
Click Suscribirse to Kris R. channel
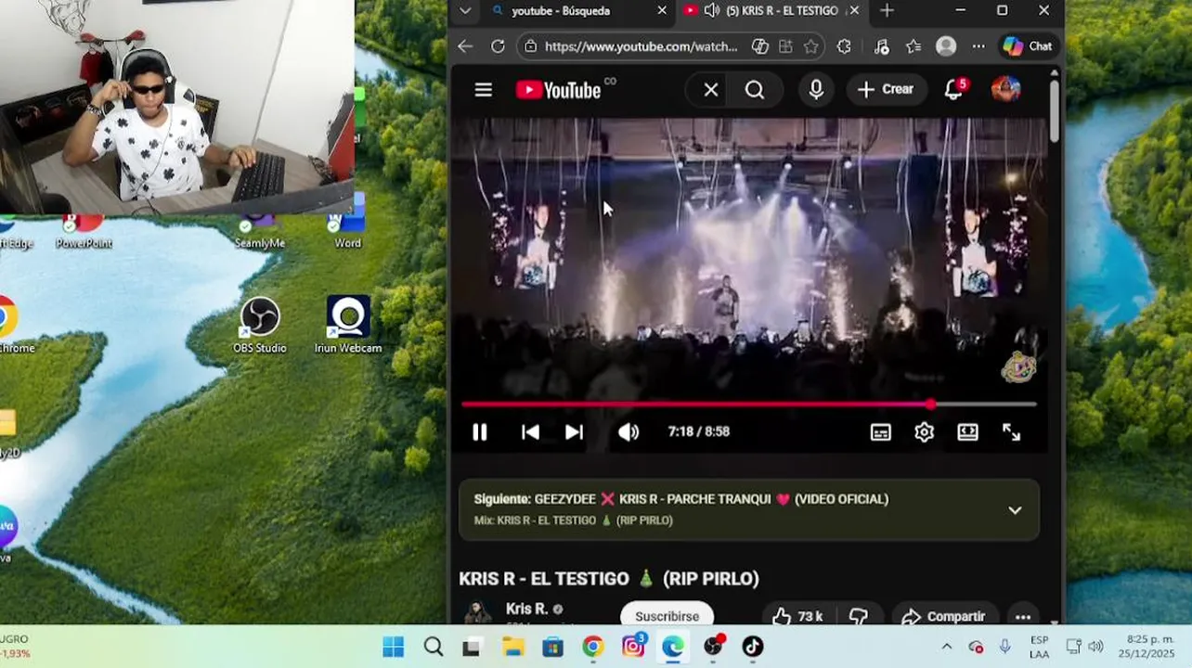pyautogui.click(x=667, y=616)
